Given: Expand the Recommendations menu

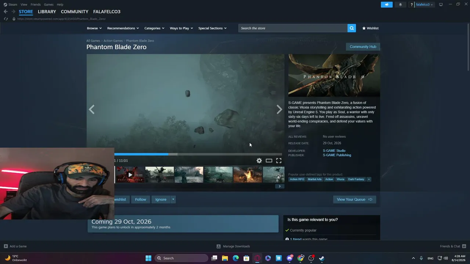Looking at the screenshot, I should pyautogui.click(x=123, y=28).
